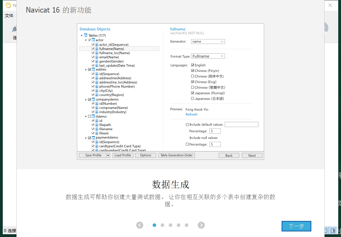
Task: Check the Include default values box
Action: click(x=187, y=125)
